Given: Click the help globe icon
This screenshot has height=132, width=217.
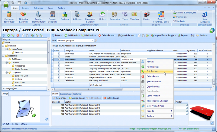Looking at the screenshot, I should point(212,30).
